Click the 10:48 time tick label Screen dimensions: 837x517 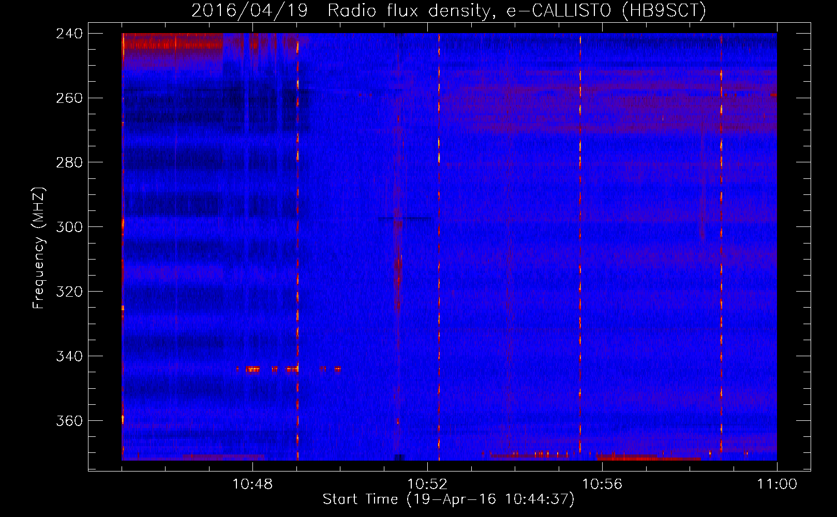252,484
